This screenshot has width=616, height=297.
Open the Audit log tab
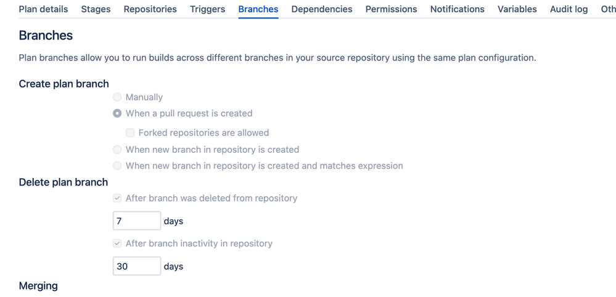(x=569, y=9)
